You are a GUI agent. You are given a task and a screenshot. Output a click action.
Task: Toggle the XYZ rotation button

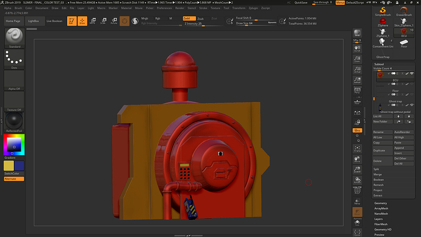point(357,130)
